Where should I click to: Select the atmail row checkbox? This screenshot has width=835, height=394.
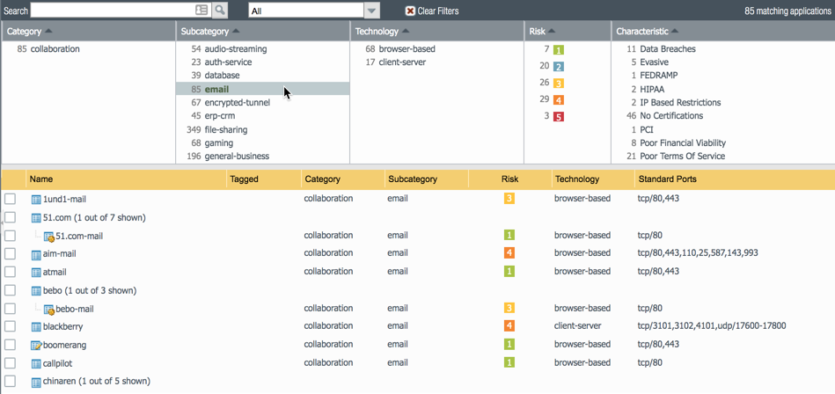[11, 273]
